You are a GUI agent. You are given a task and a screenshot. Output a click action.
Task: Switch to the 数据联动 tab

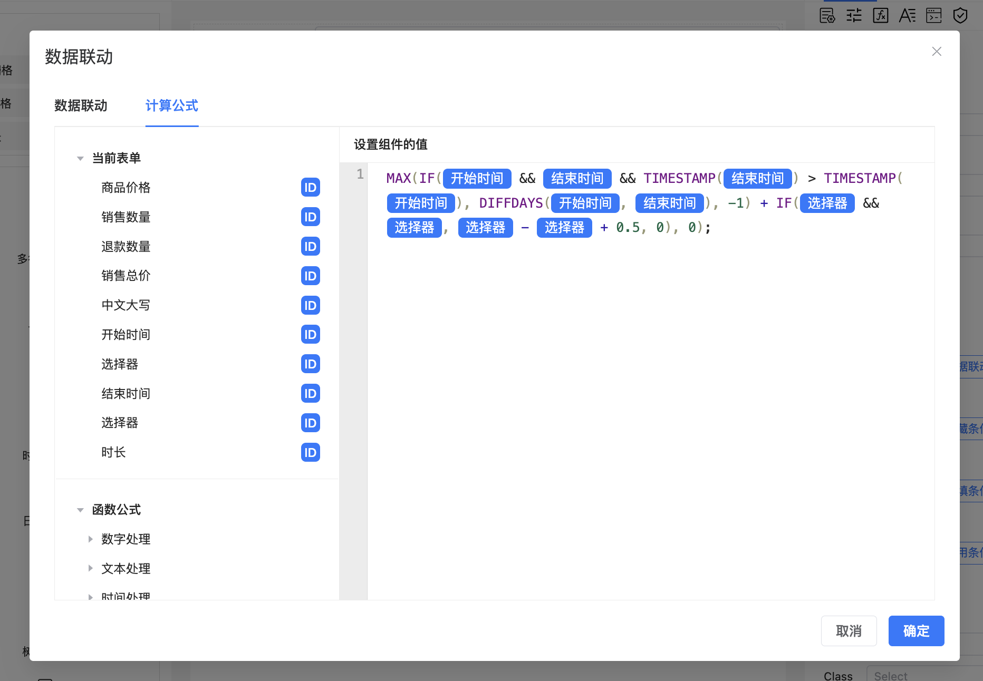pos(81,106)
